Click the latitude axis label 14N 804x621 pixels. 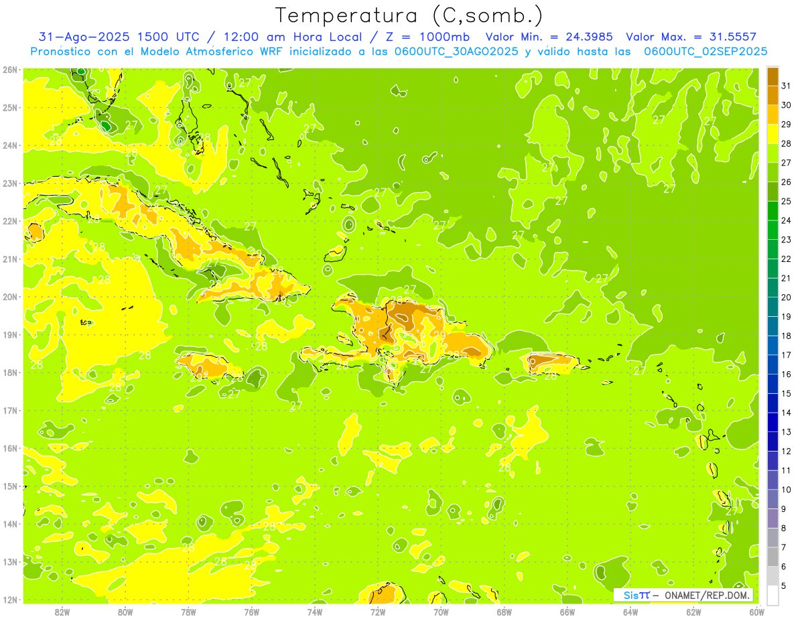tap(10, 524)
